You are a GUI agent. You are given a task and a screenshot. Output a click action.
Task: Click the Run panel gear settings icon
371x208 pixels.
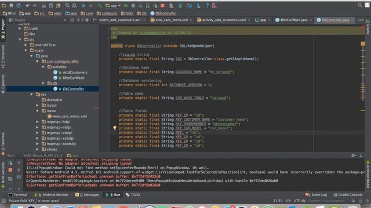point(353,155)
